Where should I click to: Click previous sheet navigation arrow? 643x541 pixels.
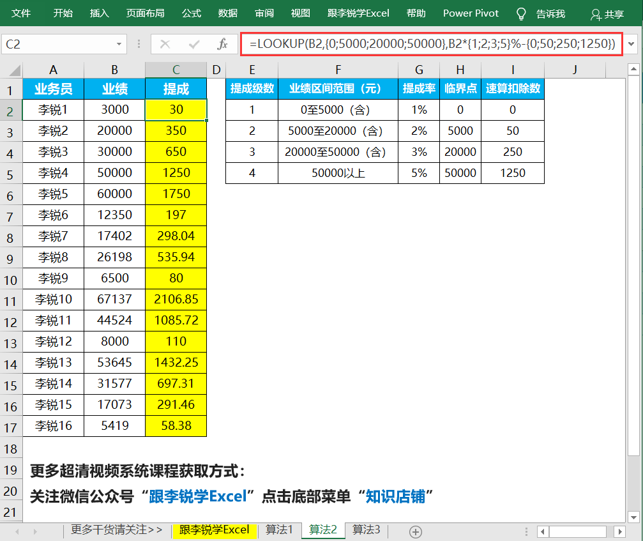(x=17, y=531)
